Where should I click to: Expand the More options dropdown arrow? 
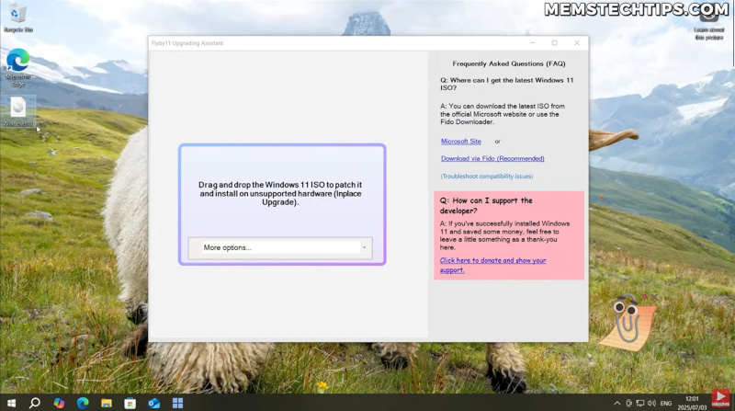coord(364,247)
